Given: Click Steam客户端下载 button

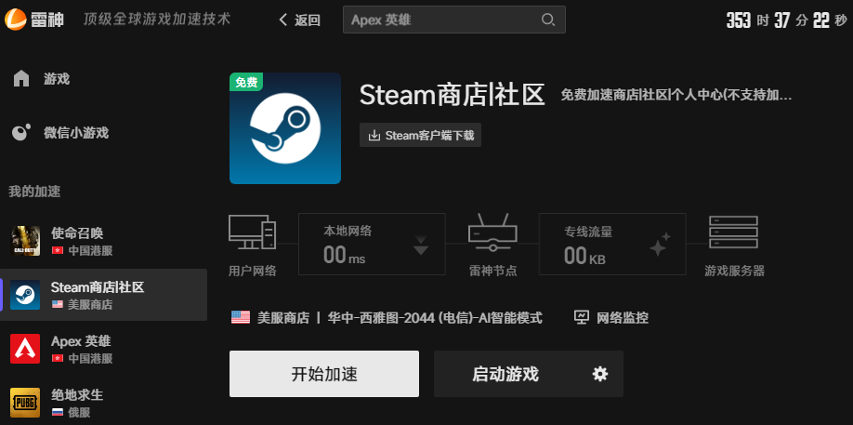Looking at the screenshot, I should [x=420, y=135].
